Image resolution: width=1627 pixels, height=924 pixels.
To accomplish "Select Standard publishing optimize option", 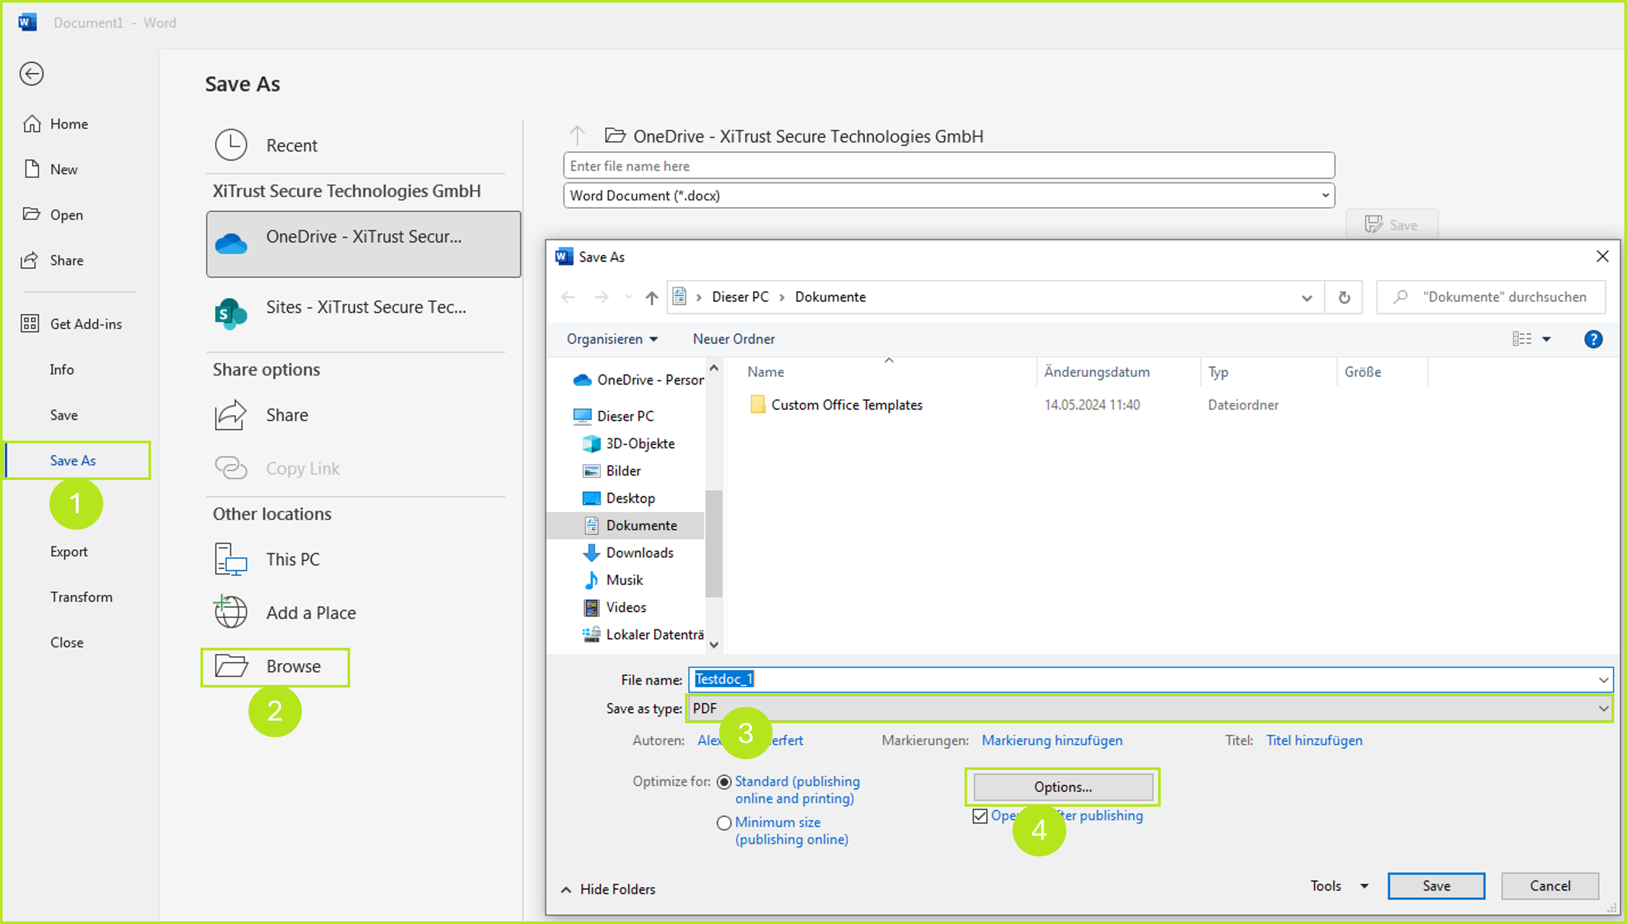I will (724, 782).
